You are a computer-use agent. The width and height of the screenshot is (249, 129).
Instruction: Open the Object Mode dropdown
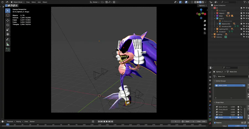[17, 2]
